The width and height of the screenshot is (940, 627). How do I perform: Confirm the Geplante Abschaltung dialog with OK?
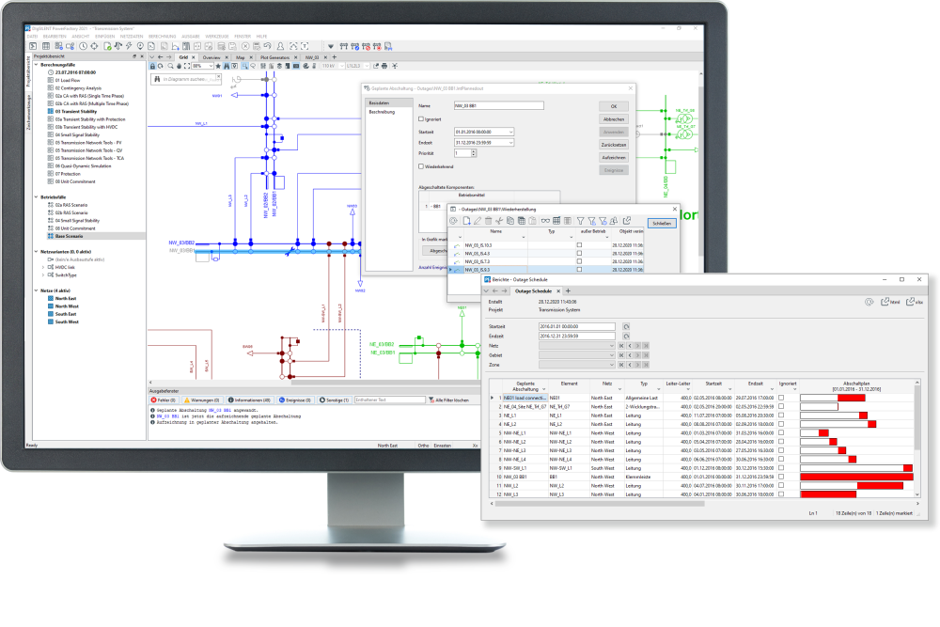click(x=613, y=106)
